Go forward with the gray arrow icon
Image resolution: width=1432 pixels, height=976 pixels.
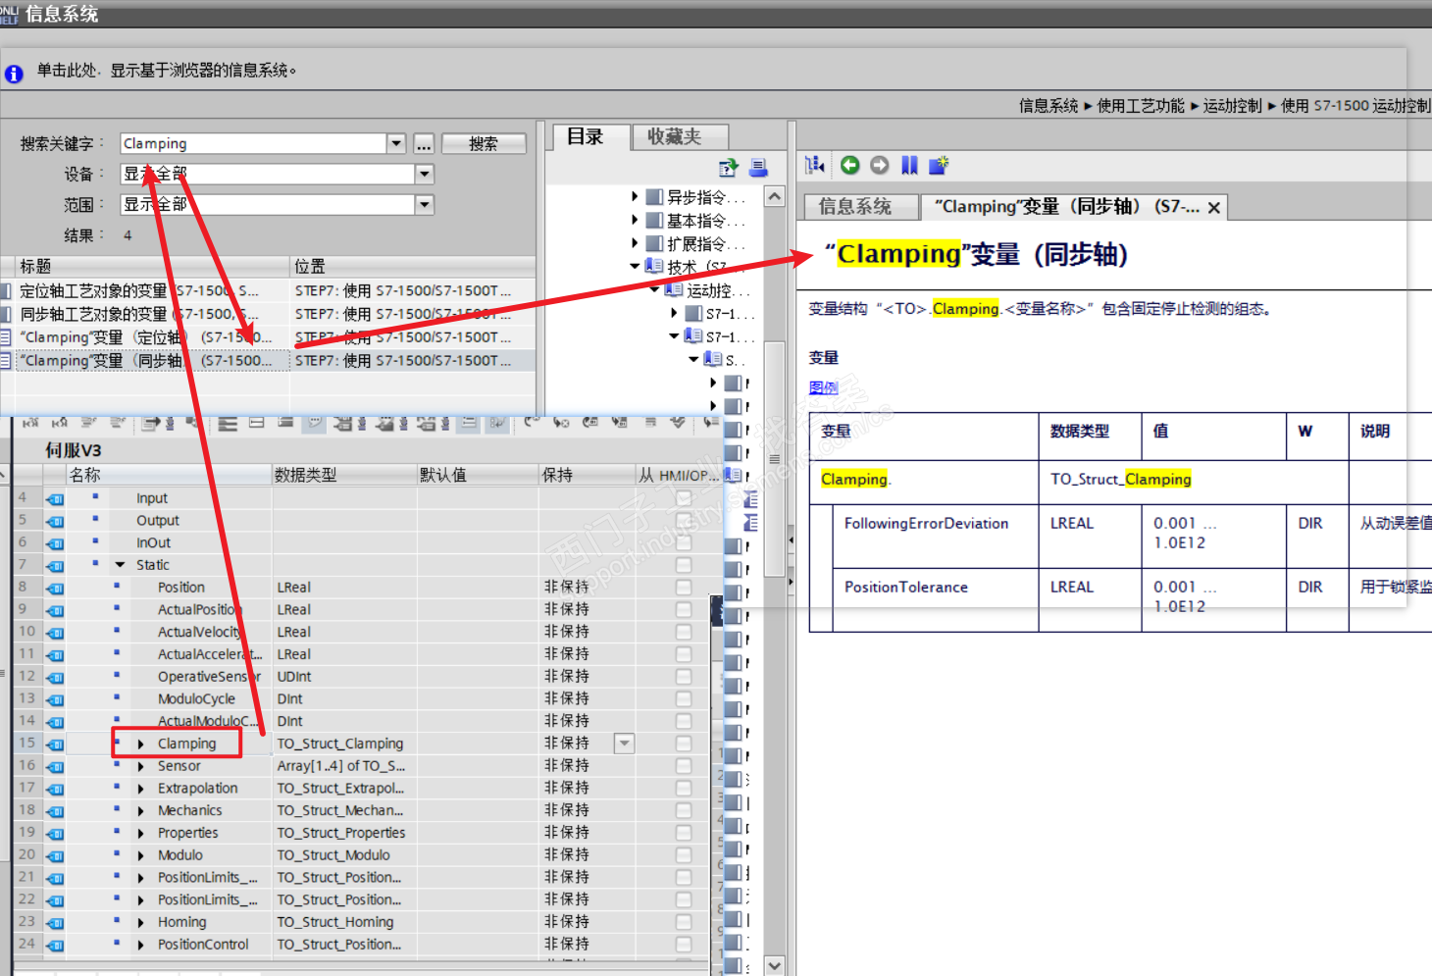click(x=880, y=165)
